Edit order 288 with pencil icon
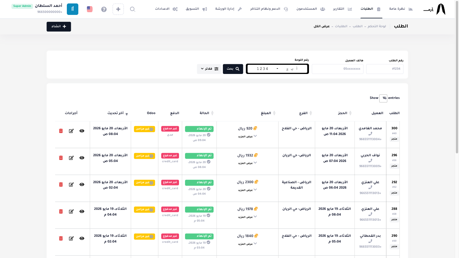 [71, 212]
